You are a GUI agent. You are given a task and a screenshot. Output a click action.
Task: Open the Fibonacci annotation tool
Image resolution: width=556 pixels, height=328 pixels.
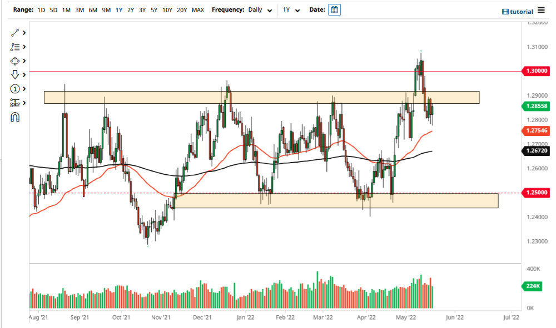(15, 47)
